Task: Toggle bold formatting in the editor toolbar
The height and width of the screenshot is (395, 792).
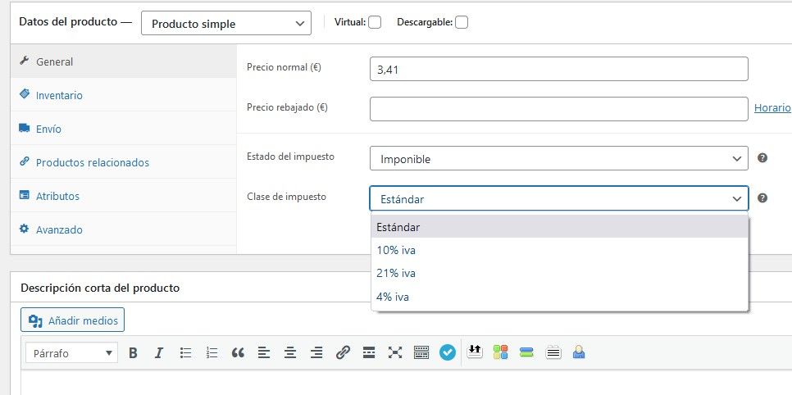Action: (133, 352)
